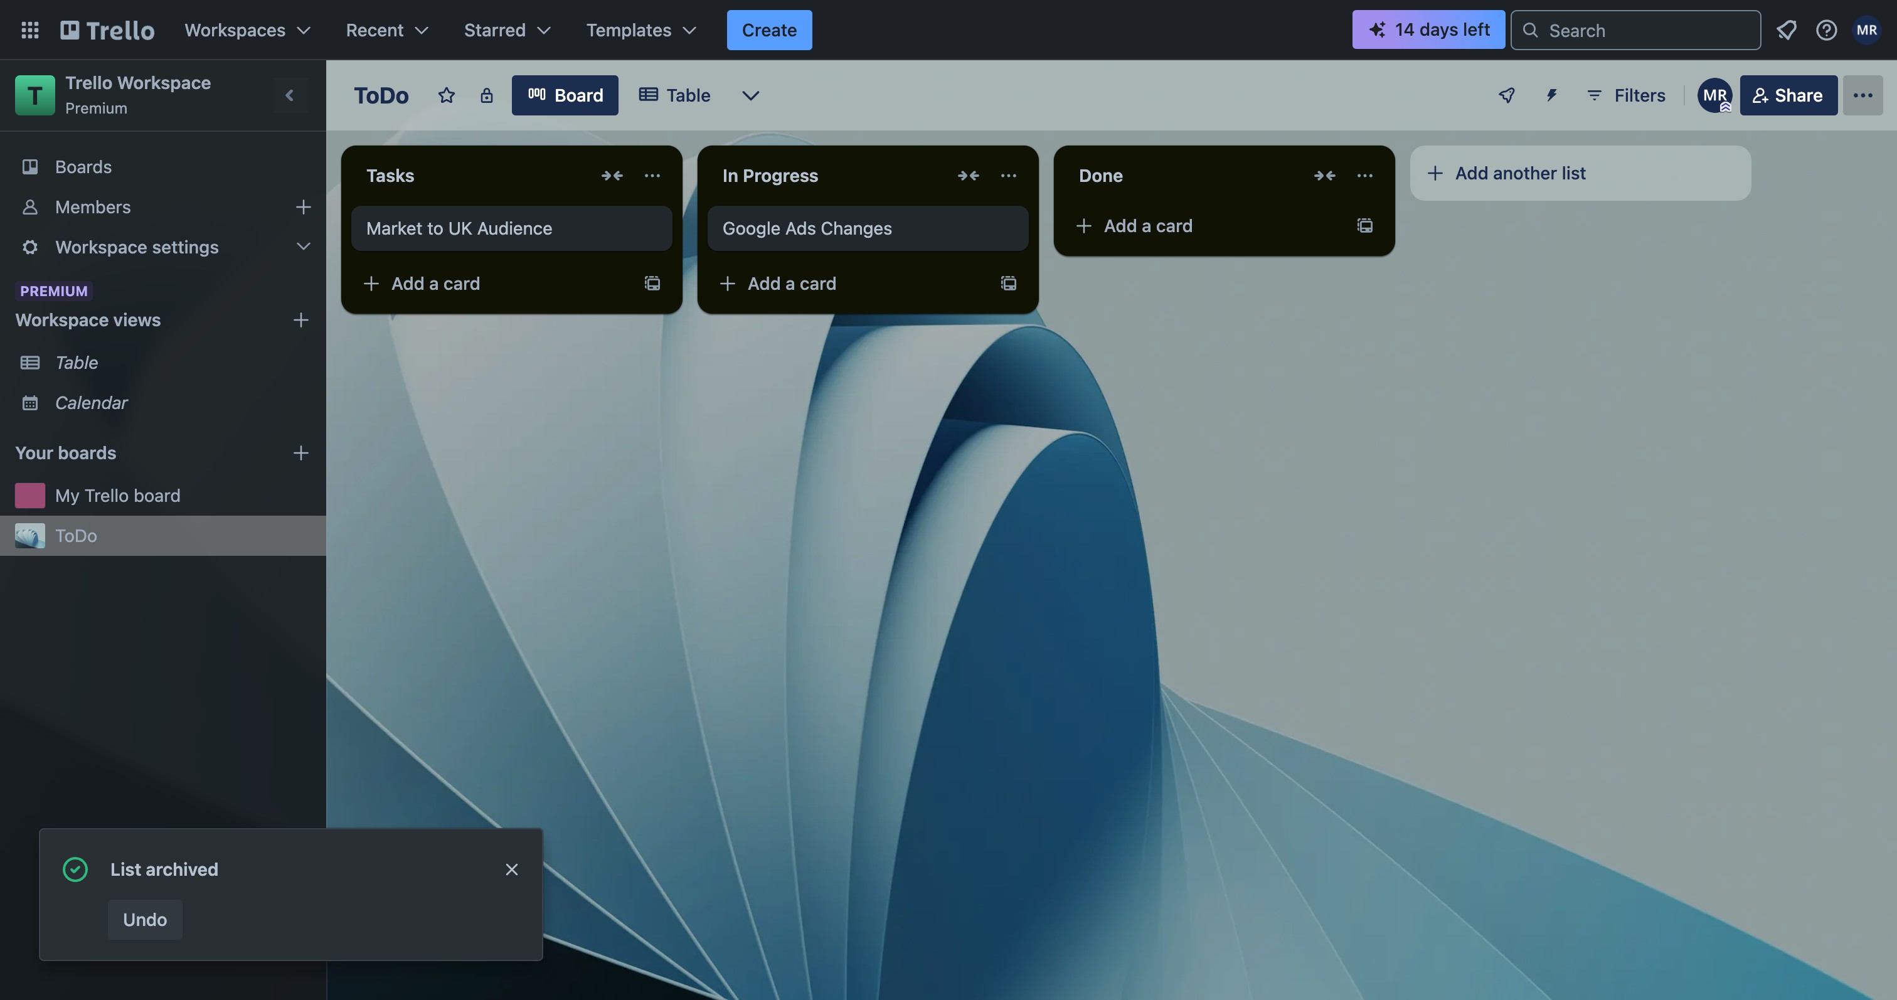This screenshot has height=1000, width=1897.
Task: Switch to the Table view tab
Action: click(x=674, y=95)
